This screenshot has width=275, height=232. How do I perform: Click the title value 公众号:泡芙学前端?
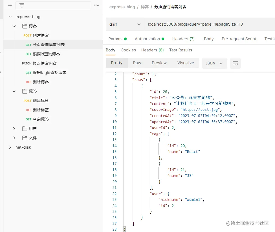[x=191, y=97]
